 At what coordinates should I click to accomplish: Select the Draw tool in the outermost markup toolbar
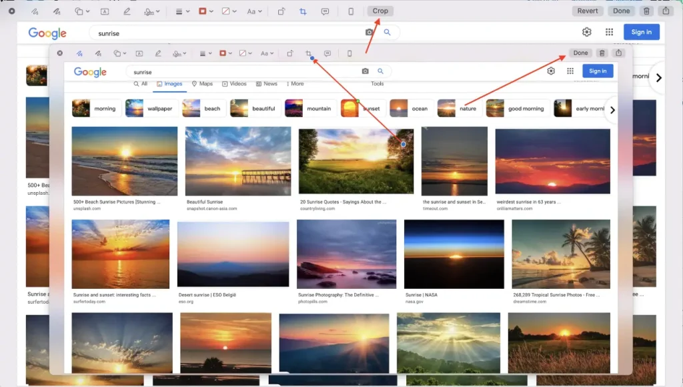coord(57,11)
